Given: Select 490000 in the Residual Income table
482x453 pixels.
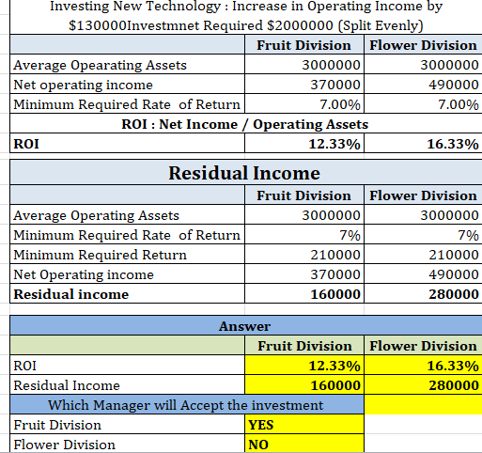Looking at the screenshot, I should click(423, 274).
